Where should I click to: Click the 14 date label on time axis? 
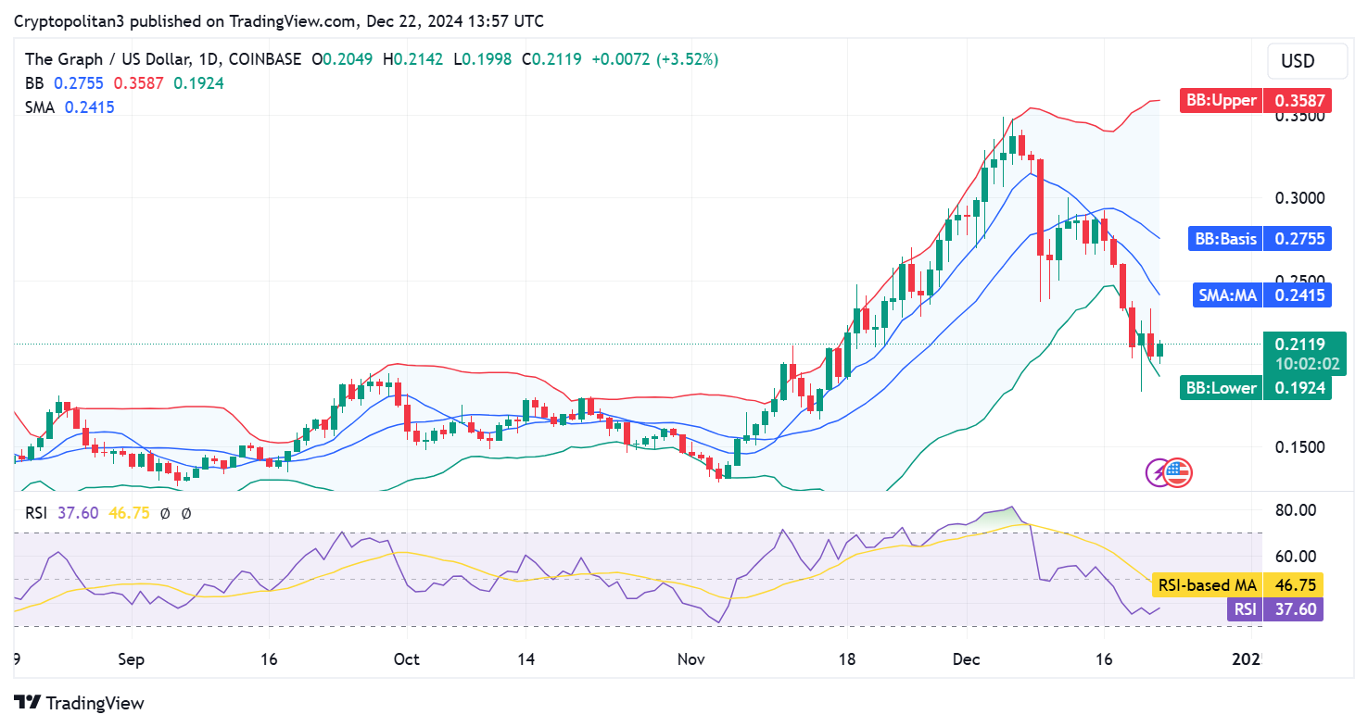(525, 659)
